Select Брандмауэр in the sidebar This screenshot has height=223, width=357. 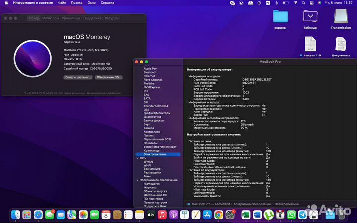tap(152, 169)
